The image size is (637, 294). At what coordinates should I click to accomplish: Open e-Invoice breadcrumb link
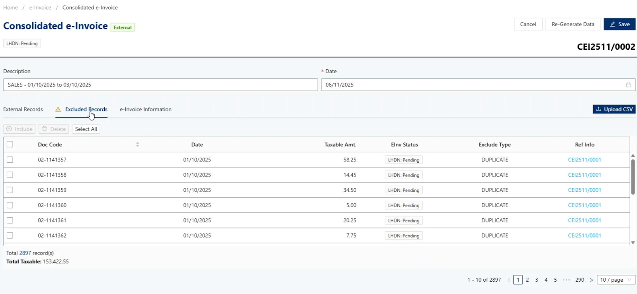pyautogui.click(x=40, y=8)
